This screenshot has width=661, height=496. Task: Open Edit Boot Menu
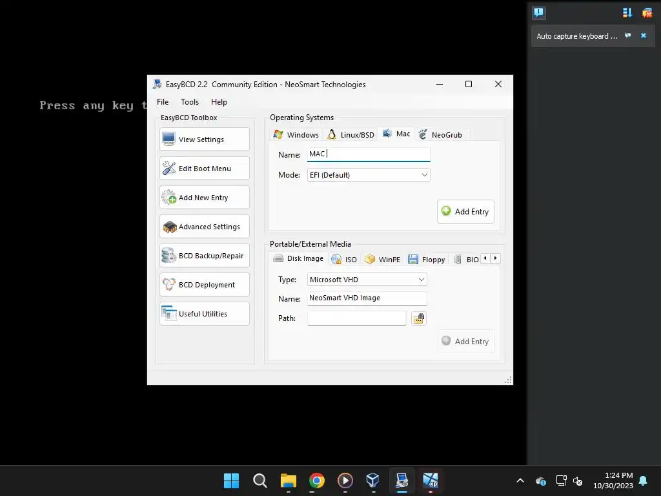[205, 169]
